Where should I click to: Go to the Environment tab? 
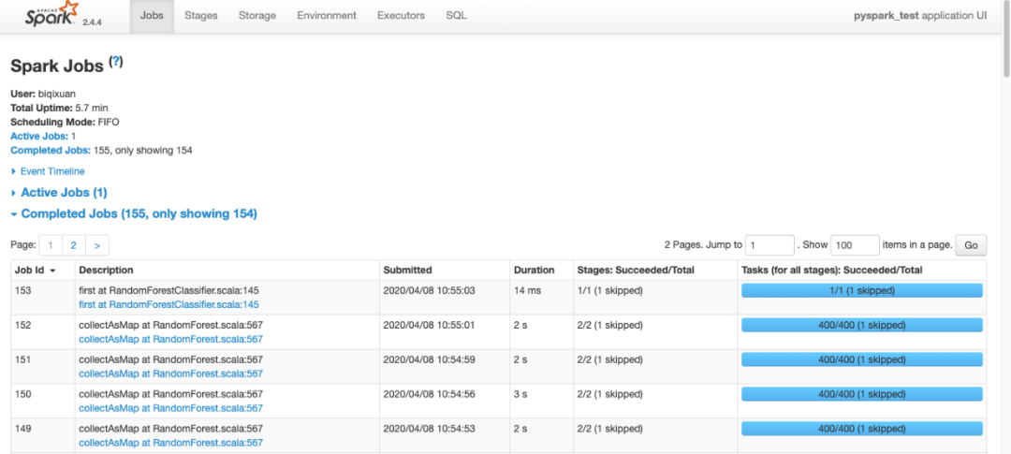327,16
